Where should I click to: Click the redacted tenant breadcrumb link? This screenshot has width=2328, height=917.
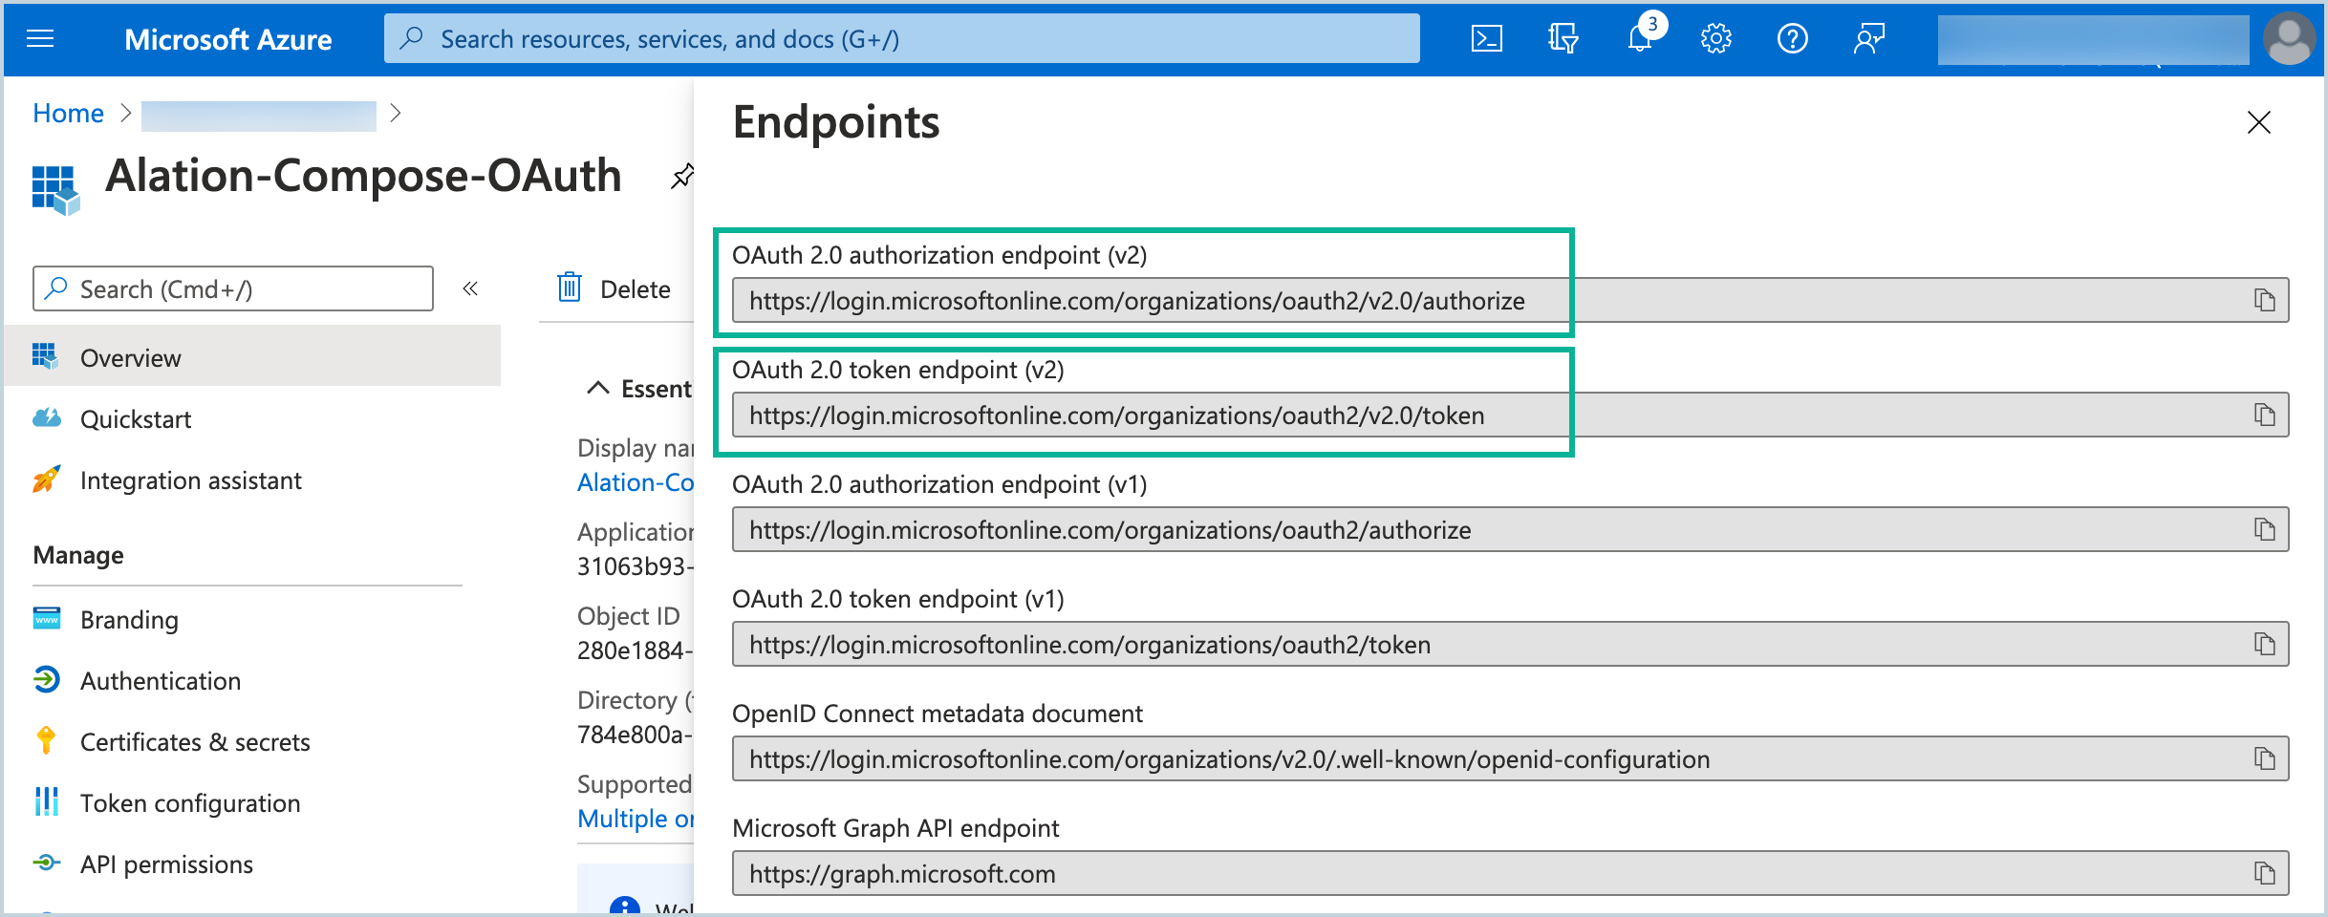pyautogui.click(x=258, y=115)
